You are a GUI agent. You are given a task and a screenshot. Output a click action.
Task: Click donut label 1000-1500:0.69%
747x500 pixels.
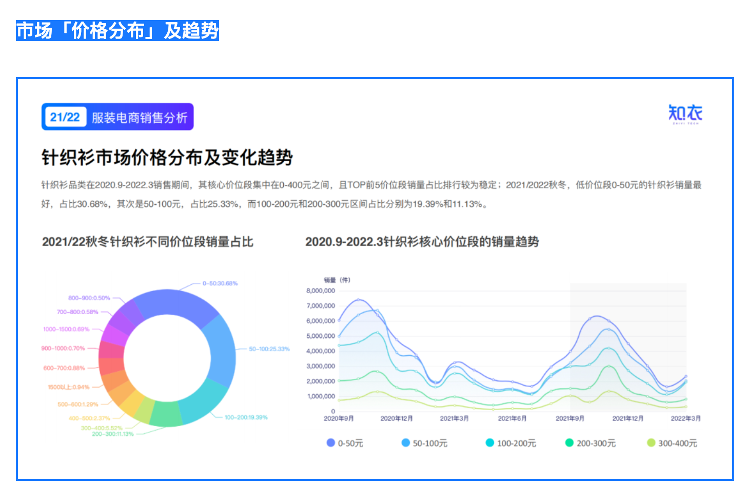coord(66,329)
